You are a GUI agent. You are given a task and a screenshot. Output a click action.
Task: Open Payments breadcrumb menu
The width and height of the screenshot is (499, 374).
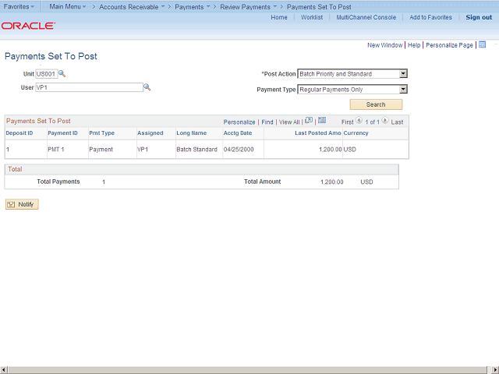pos(193,7)
